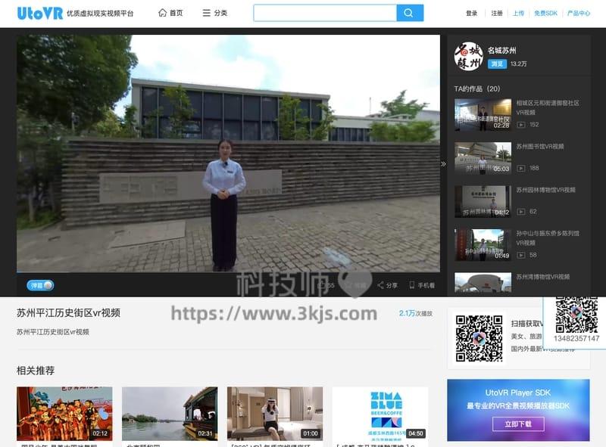Open the 上传 upload link

(518, 13)
